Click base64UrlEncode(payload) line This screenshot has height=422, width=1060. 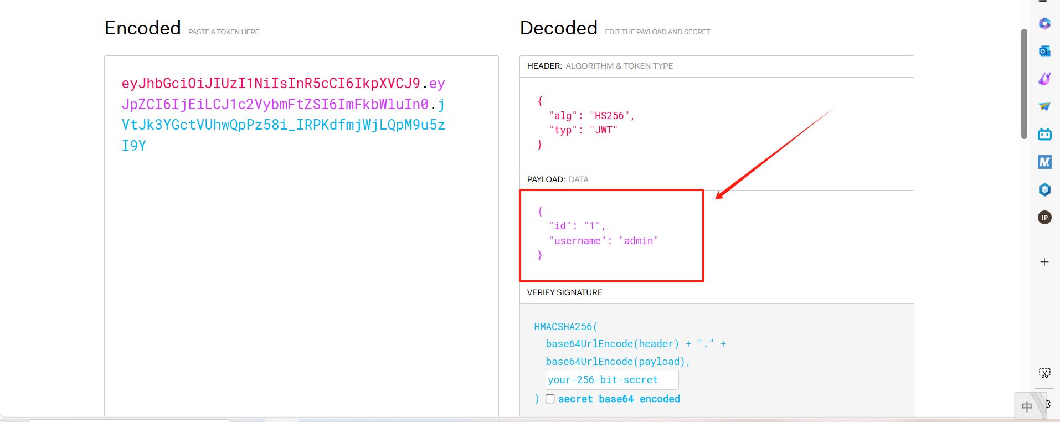[618, 362]
